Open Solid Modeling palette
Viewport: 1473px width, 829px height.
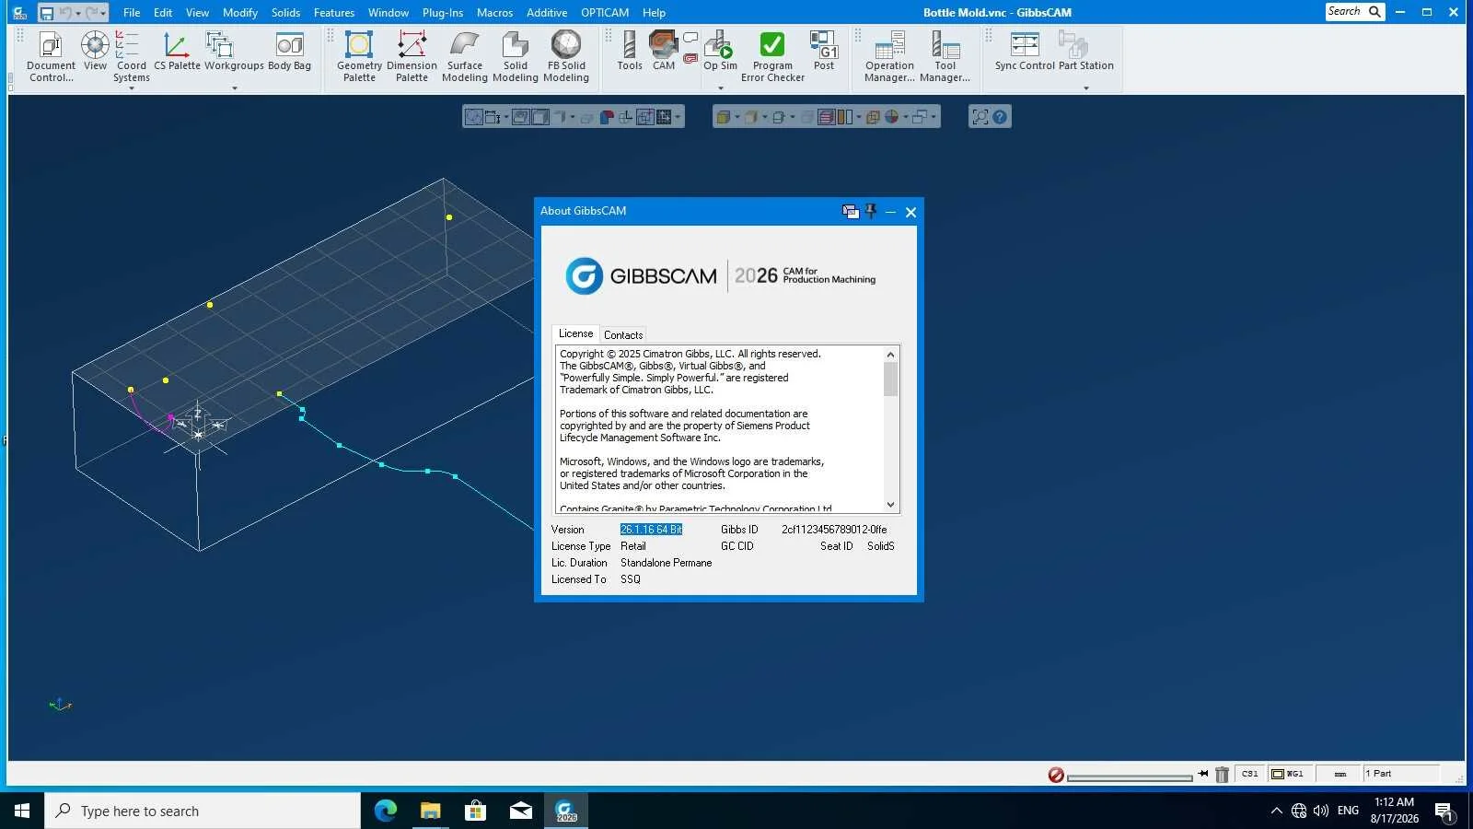coord(515,57)
